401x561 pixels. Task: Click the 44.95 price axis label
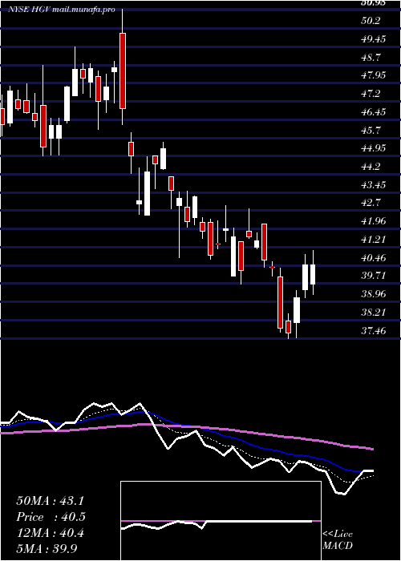pos(374,148)
